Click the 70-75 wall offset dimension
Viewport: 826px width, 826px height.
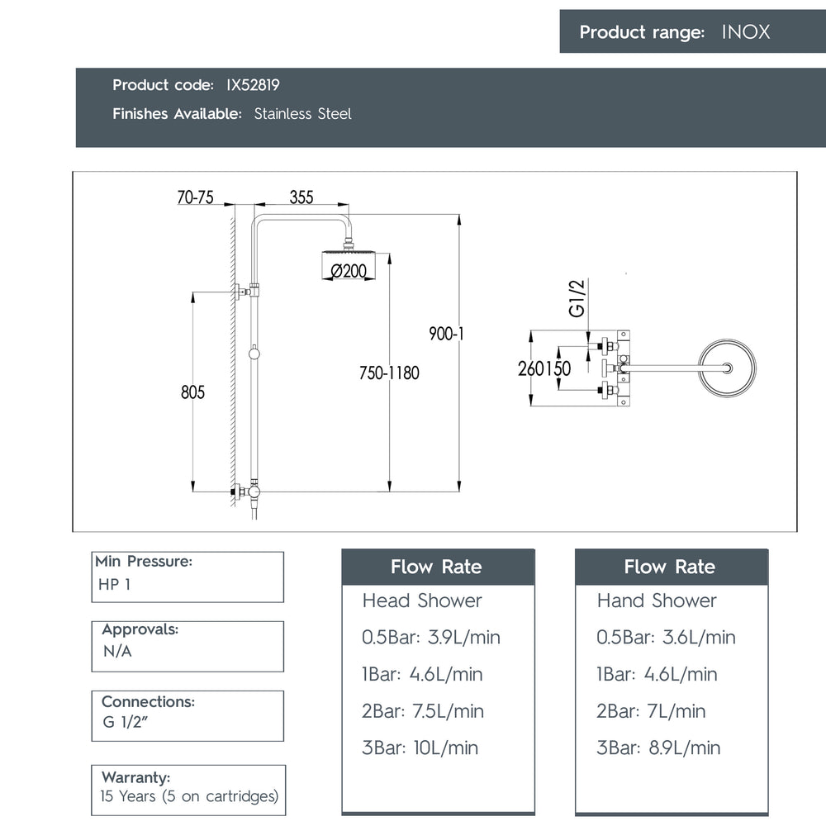click(196, 197)
